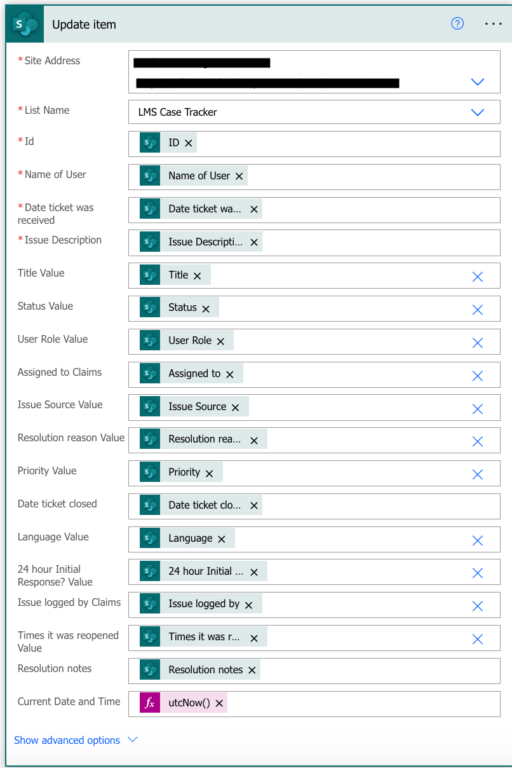Click the SharePoint icon on the Priority token
512x768 pixels.
pyautogui.click(x=150, y=472)
